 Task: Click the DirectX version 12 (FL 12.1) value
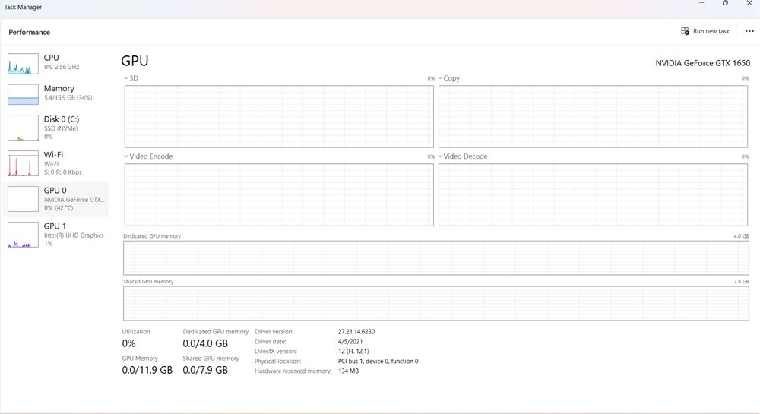353,351
